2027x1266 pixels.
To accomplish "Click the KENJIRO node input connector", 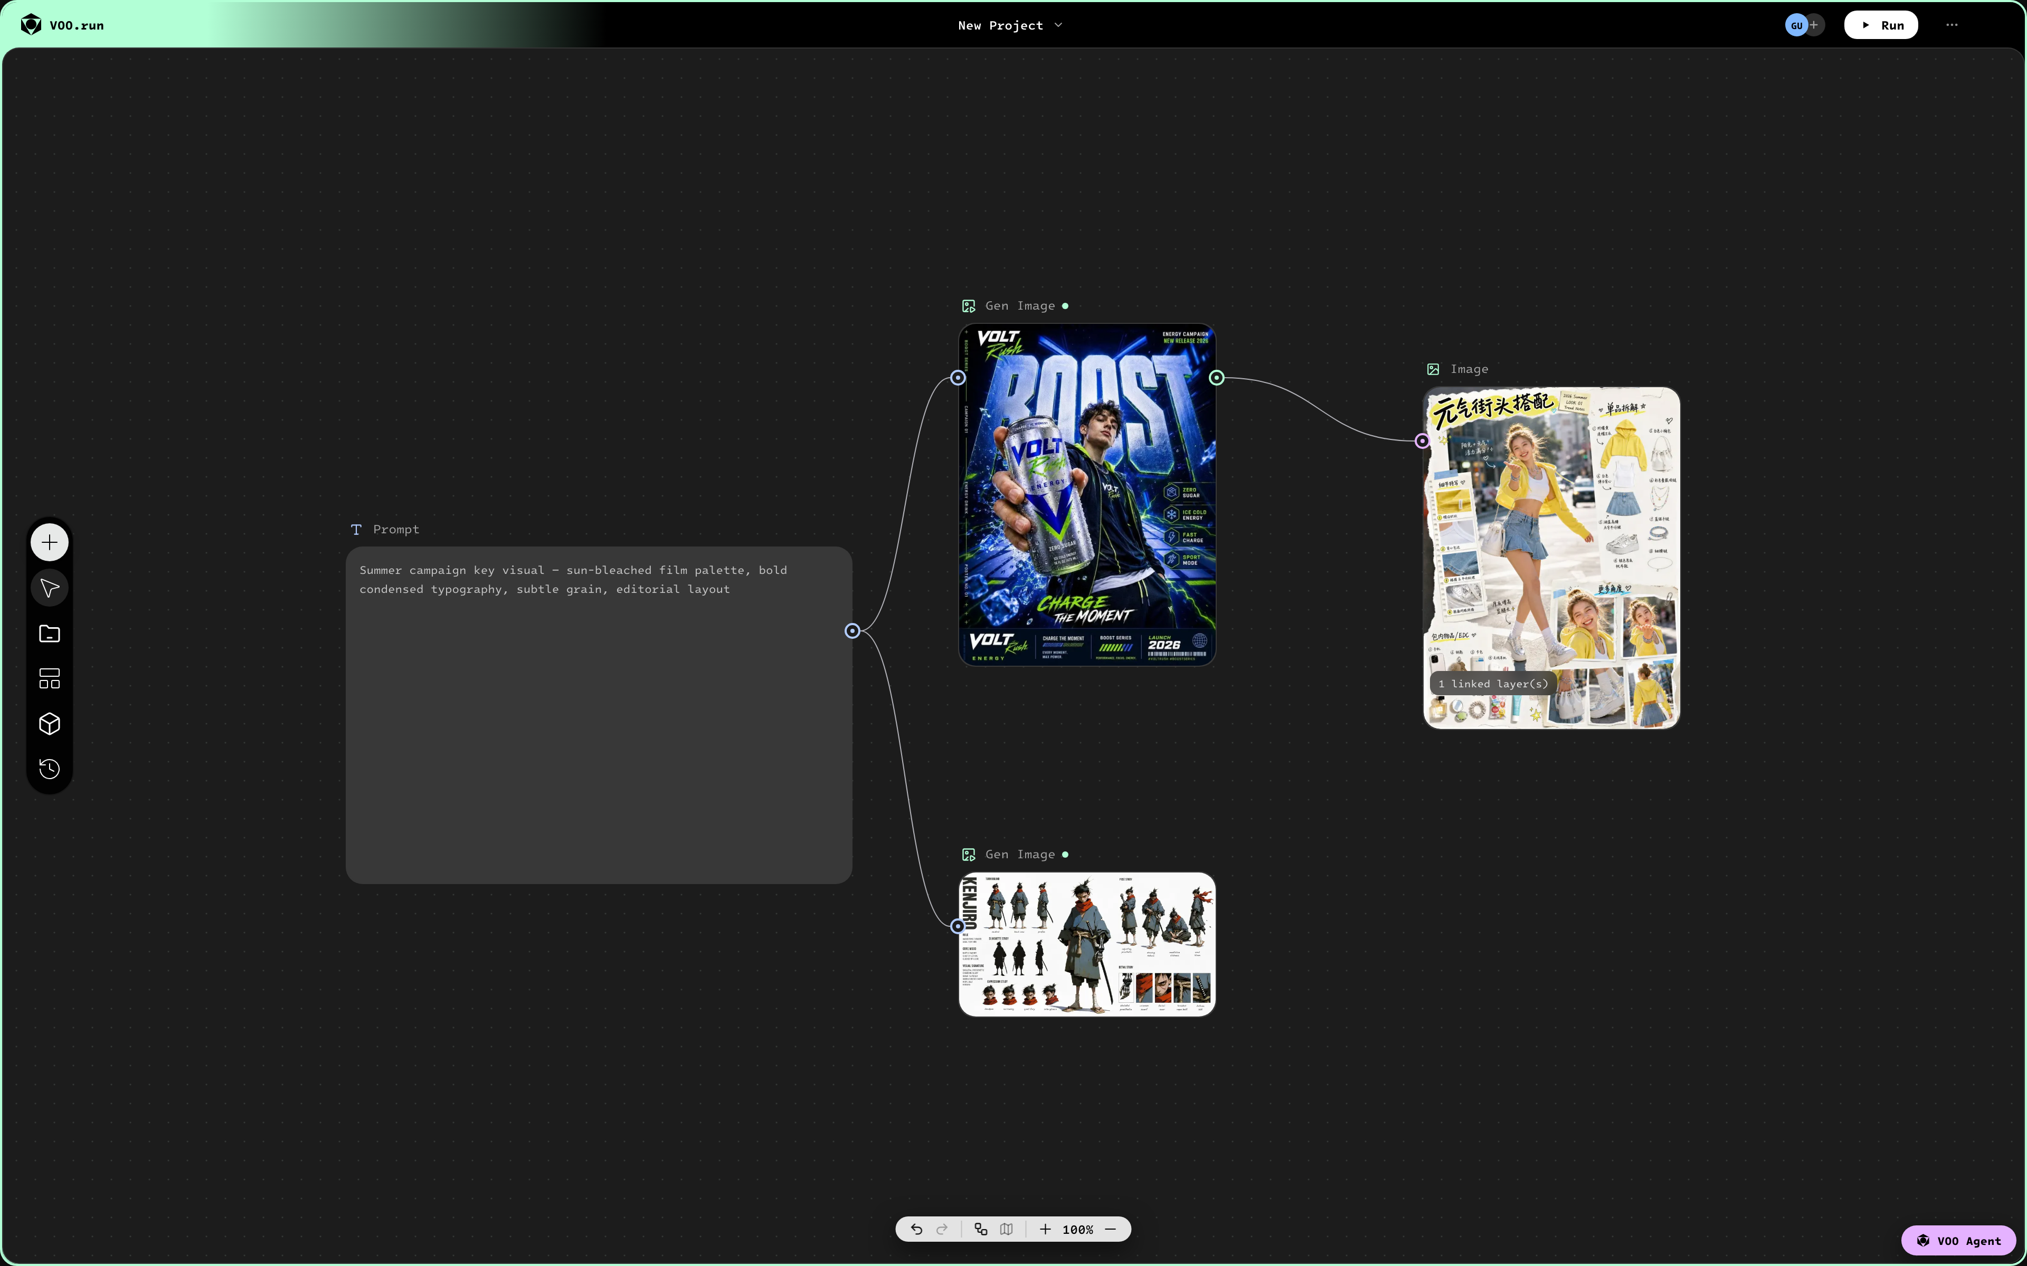I will [x=958, y=926].
